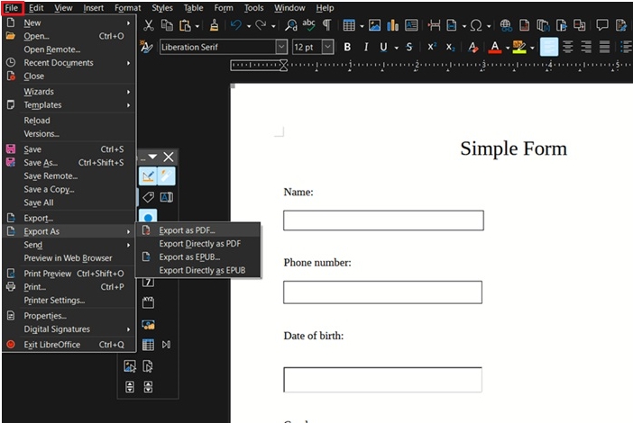Click the Insert Field icon
Image resolution: width=633 pixels, height=423 pixels.
tap(452, 25)
